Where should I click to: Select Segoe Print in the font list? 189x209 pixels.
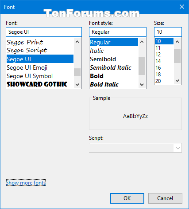40,42
